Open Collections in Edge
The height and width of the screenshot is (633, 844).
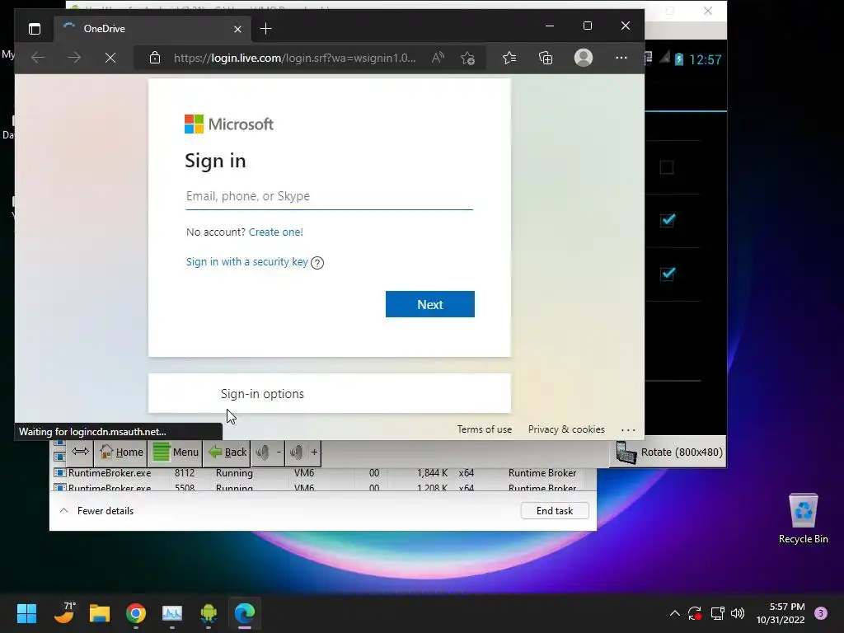pyautogui.click(x=546, y=58)
